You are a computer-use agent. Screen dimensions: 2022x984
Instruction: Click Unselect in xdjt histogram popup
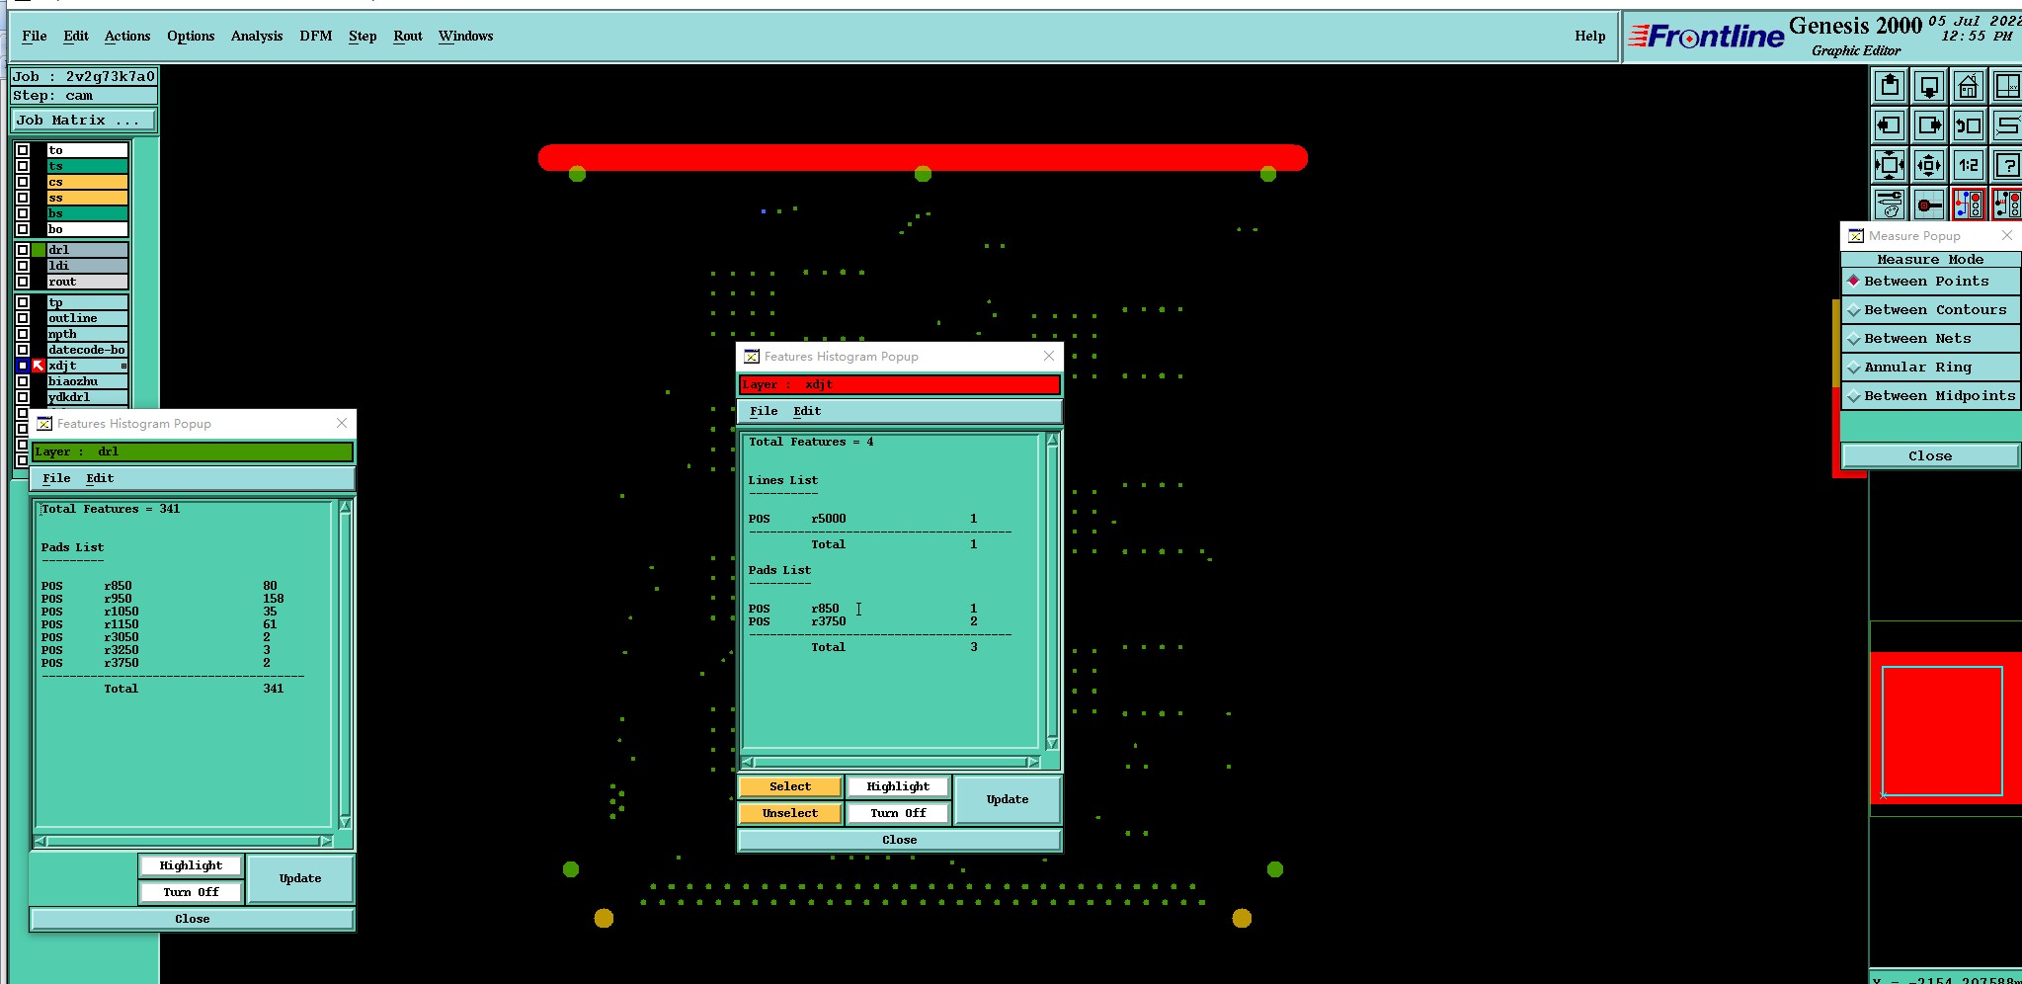pos(790,813)
